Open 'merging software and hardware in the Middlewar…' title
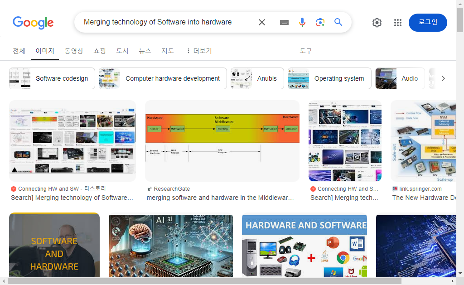Image resolution: width=464 pixels, height=285 pixels. [x=220, y=198]
